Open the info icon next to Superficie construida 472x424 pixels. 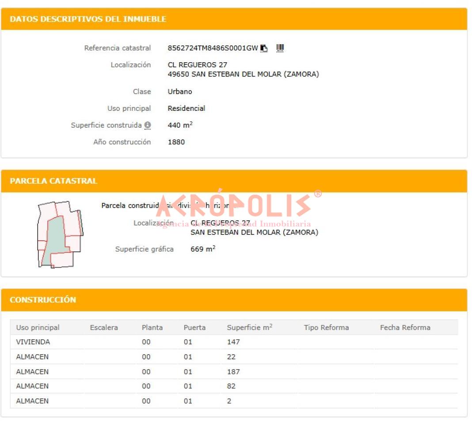(x=148, y=125)
